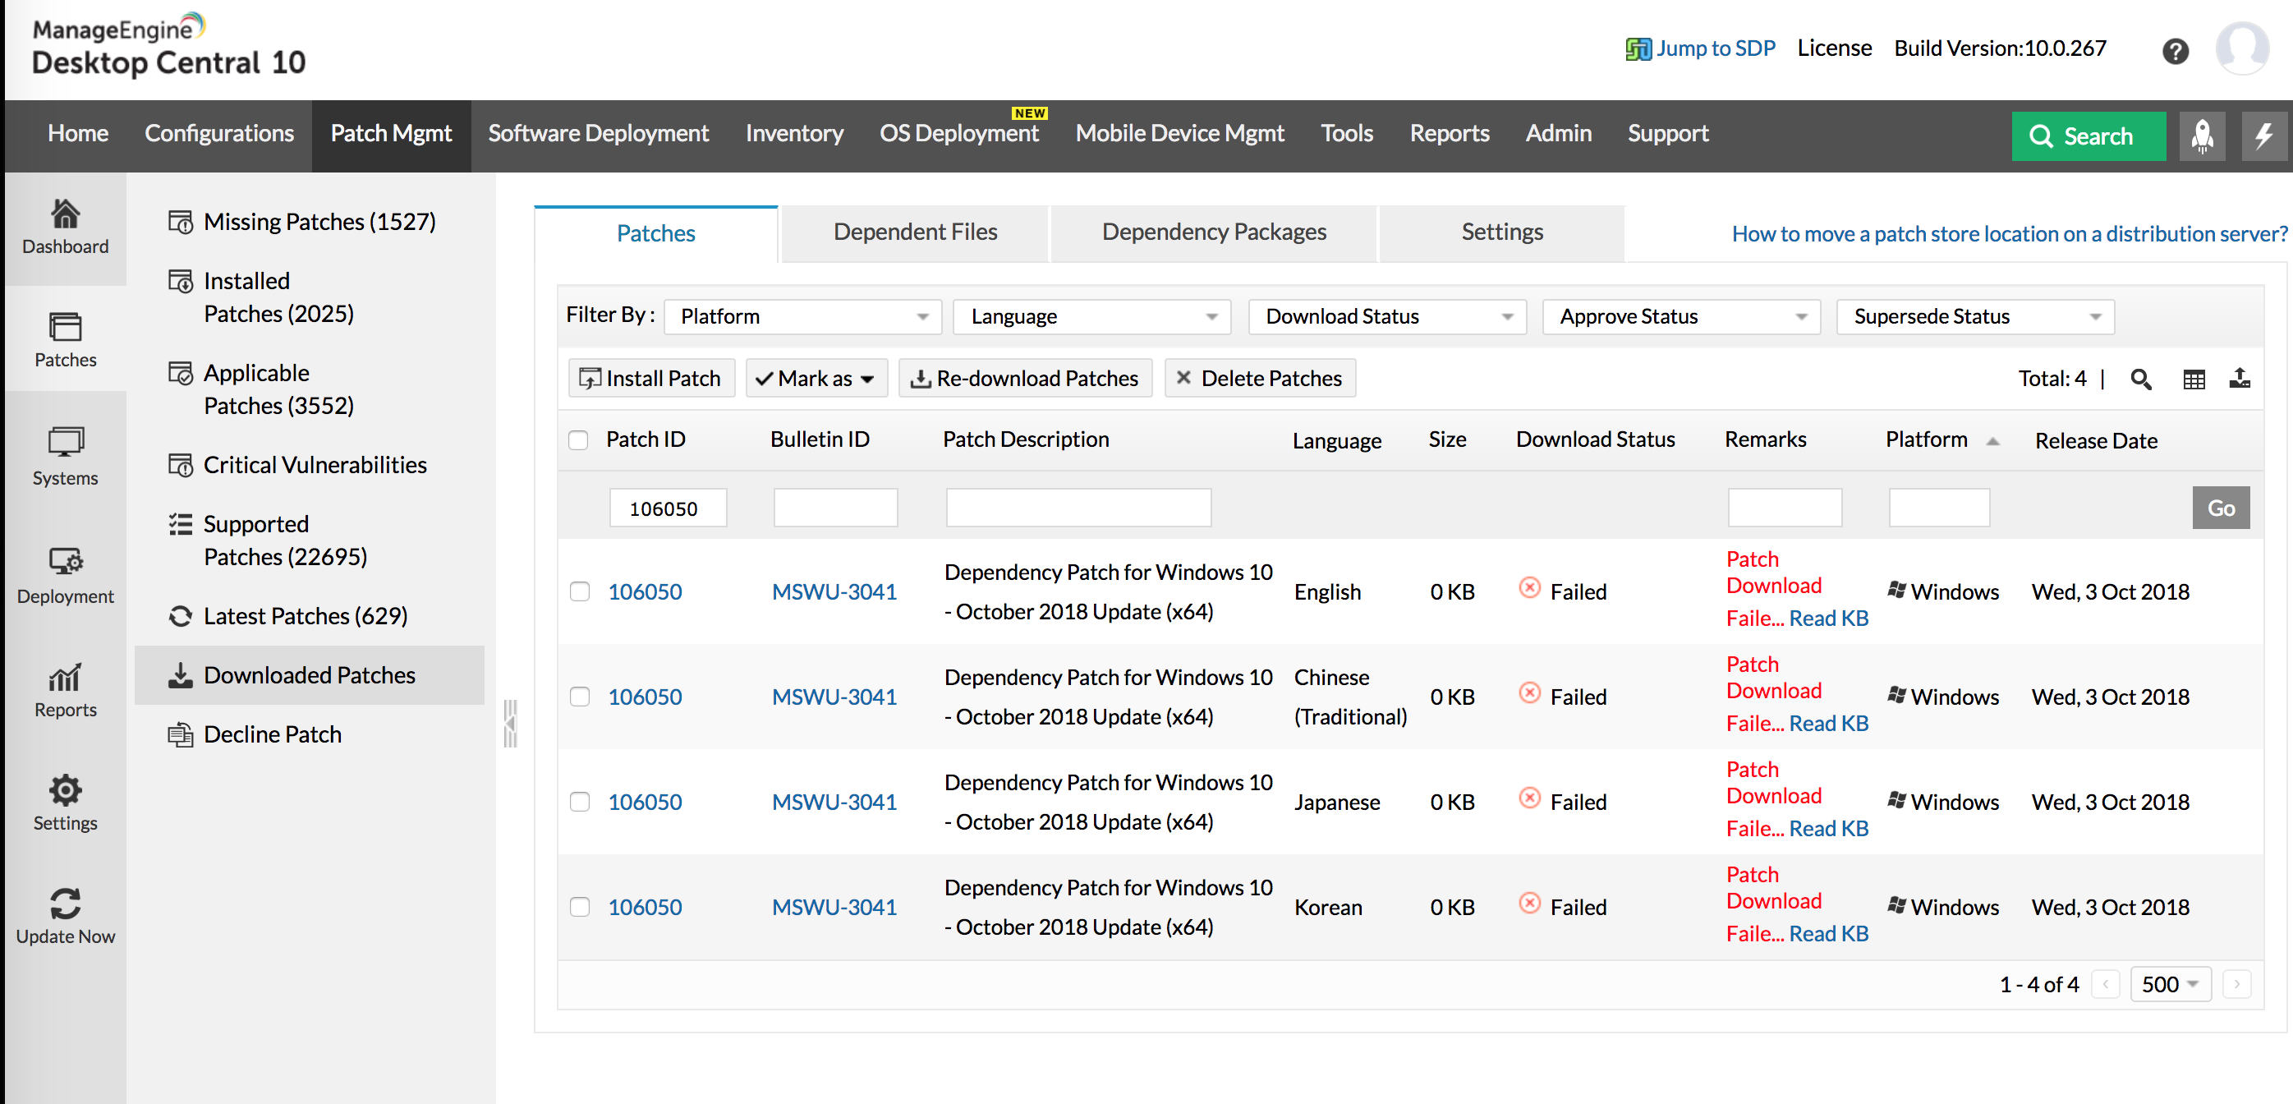Click the Patch ID filter input field
Image resolution: width=2293 pixels, height=1104 pixels.
click(x=668, y=508)
